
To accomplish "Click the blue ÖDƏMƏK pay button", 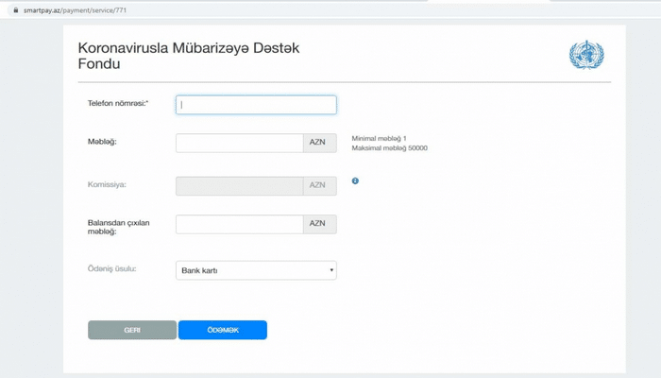I will pyautogui.click(x=223, y=330).
